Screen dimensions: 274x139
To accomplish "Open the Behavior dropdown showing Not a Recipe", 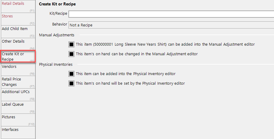I will (x=171, y=25).
